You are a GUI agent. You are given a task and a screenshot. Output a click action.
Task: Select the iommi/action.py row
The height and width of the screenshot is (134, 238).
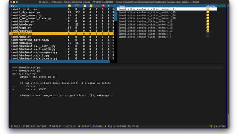point(62,22)
